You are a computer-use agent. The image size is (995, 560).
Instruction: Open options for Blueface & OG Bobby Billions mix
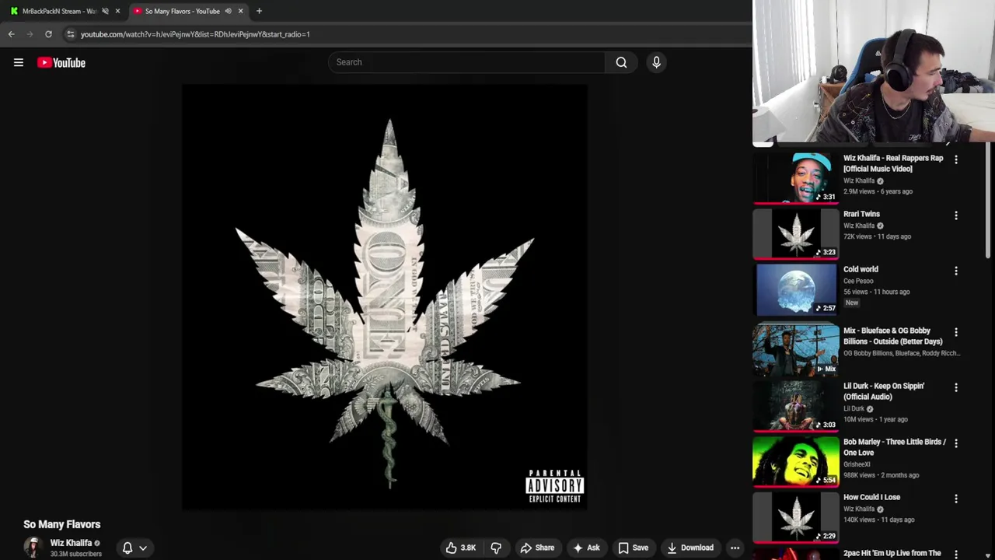point(956,332)
